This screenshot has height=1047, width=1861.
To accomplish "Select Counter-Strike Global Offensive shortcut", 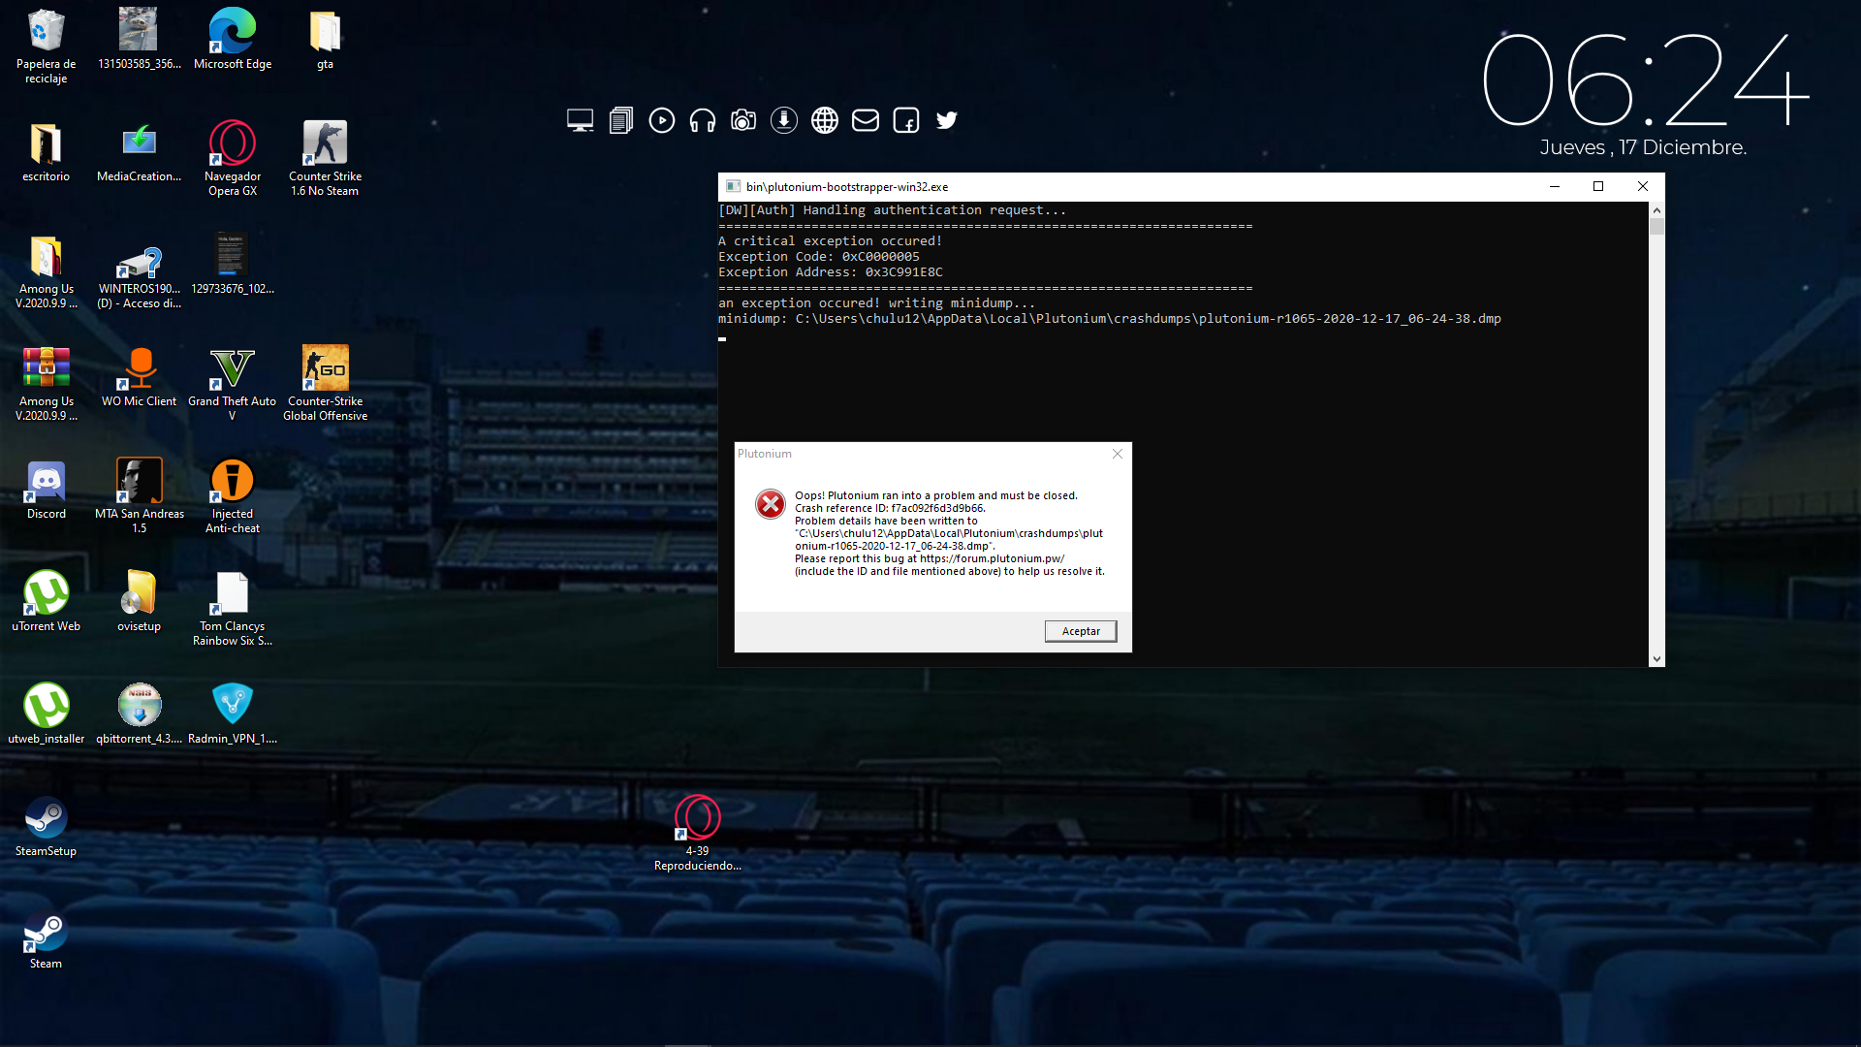I will [325, 383].
